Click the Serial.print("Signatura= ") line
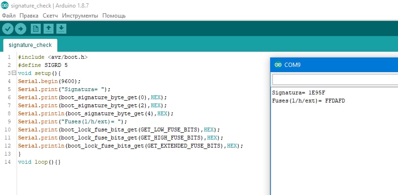This screenshot has height=195, width=398. click(64, 90)
